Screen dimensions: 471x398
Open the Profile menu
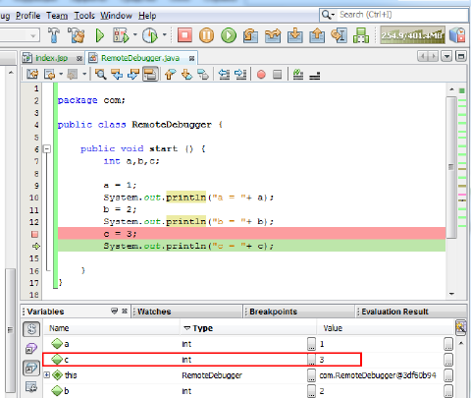click(28, 16)
